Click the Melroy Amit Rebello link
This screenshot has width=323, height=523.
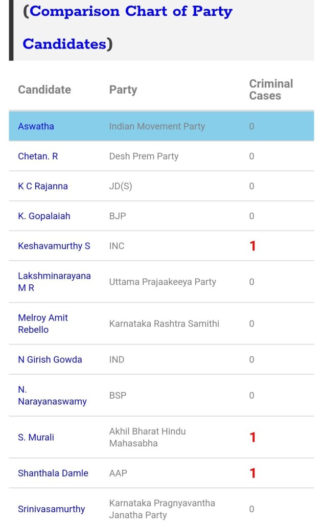coord(43,324)
